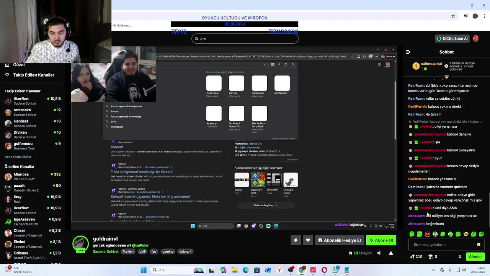Open the @bePolar mention link

pyautogui.click(x=140, y=245)
